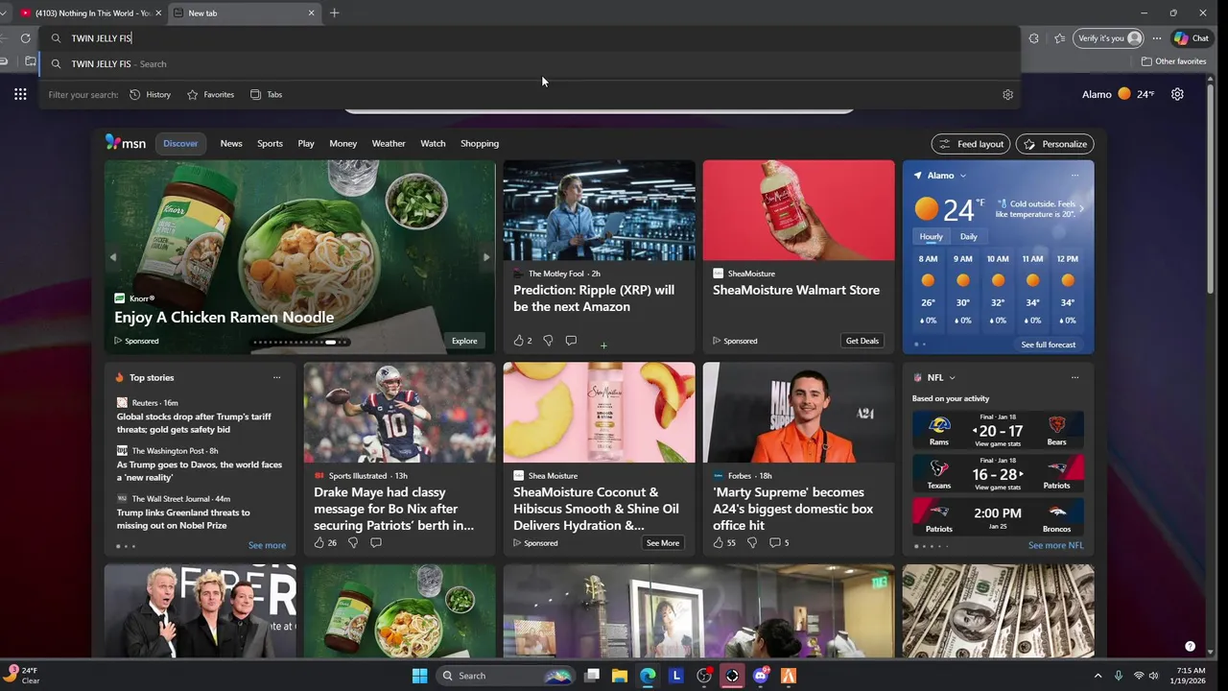Open the Weather tab
This screenshot has width=1228, height=691.
point(389,143)
